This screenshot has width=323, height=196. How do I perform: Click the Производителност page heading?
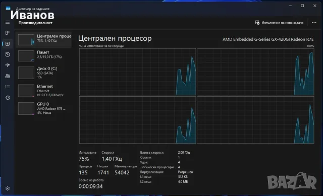coord(35,23)
